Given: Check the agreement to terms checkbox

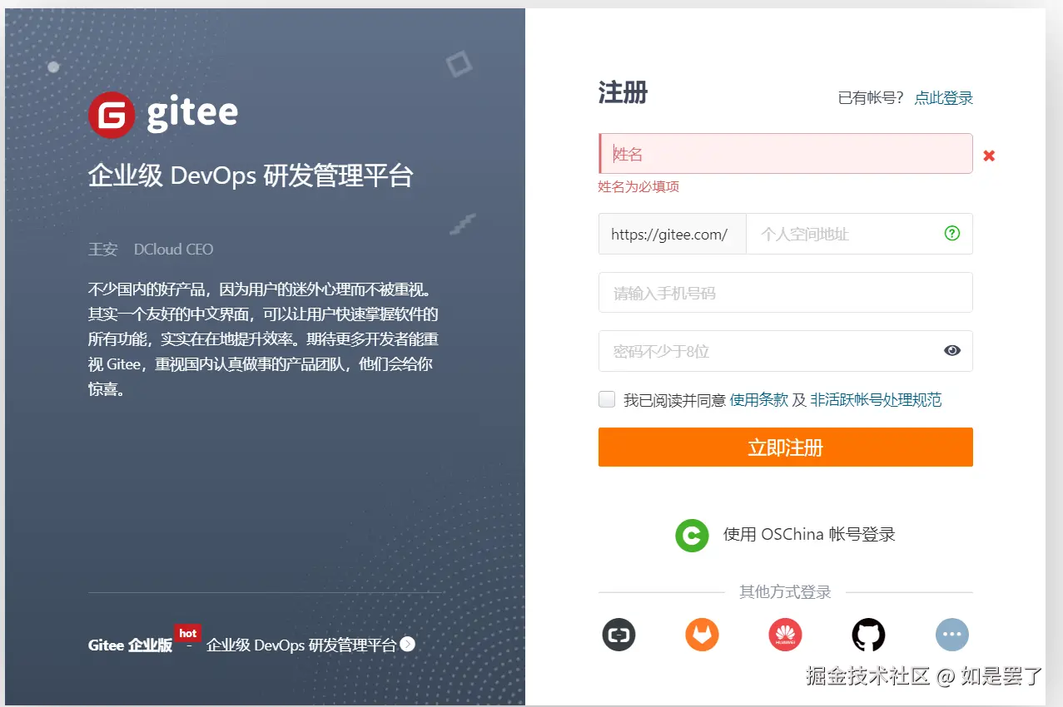Looking at the screenshot, I should click(x=606, y=398).
